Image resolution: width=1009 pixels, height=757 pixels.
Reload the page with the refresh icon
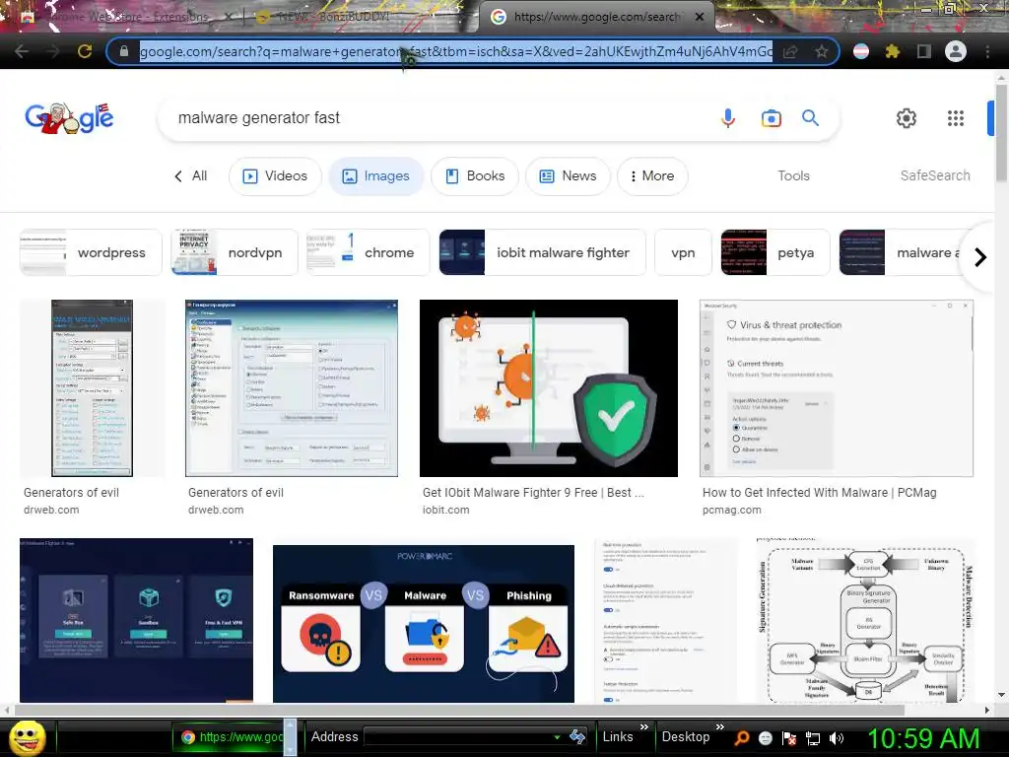[x=85, y=51]
